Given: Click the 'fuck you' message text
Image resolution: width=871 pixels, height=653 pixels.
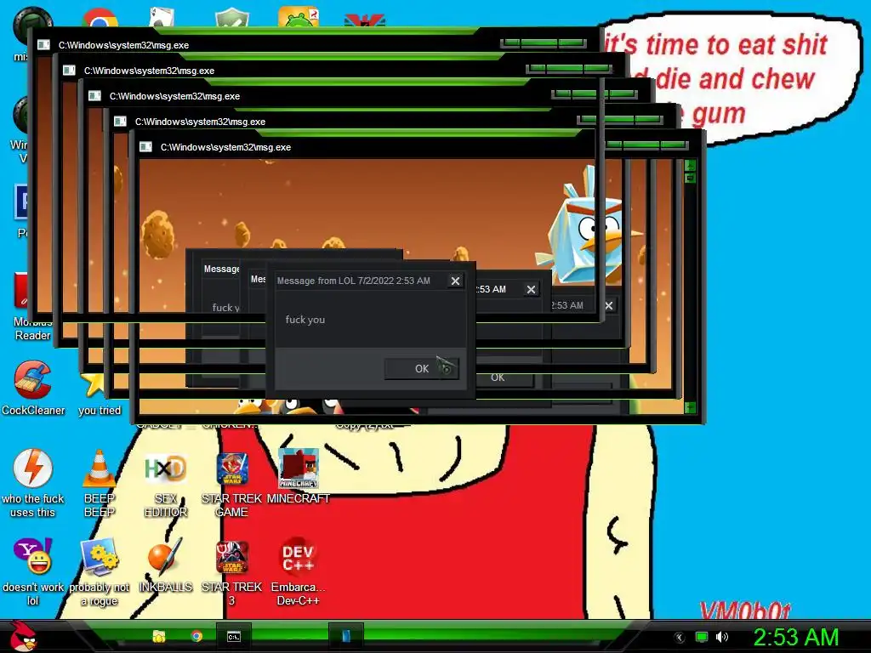Looking at the screenshot, I should click(x=305, y=320).
